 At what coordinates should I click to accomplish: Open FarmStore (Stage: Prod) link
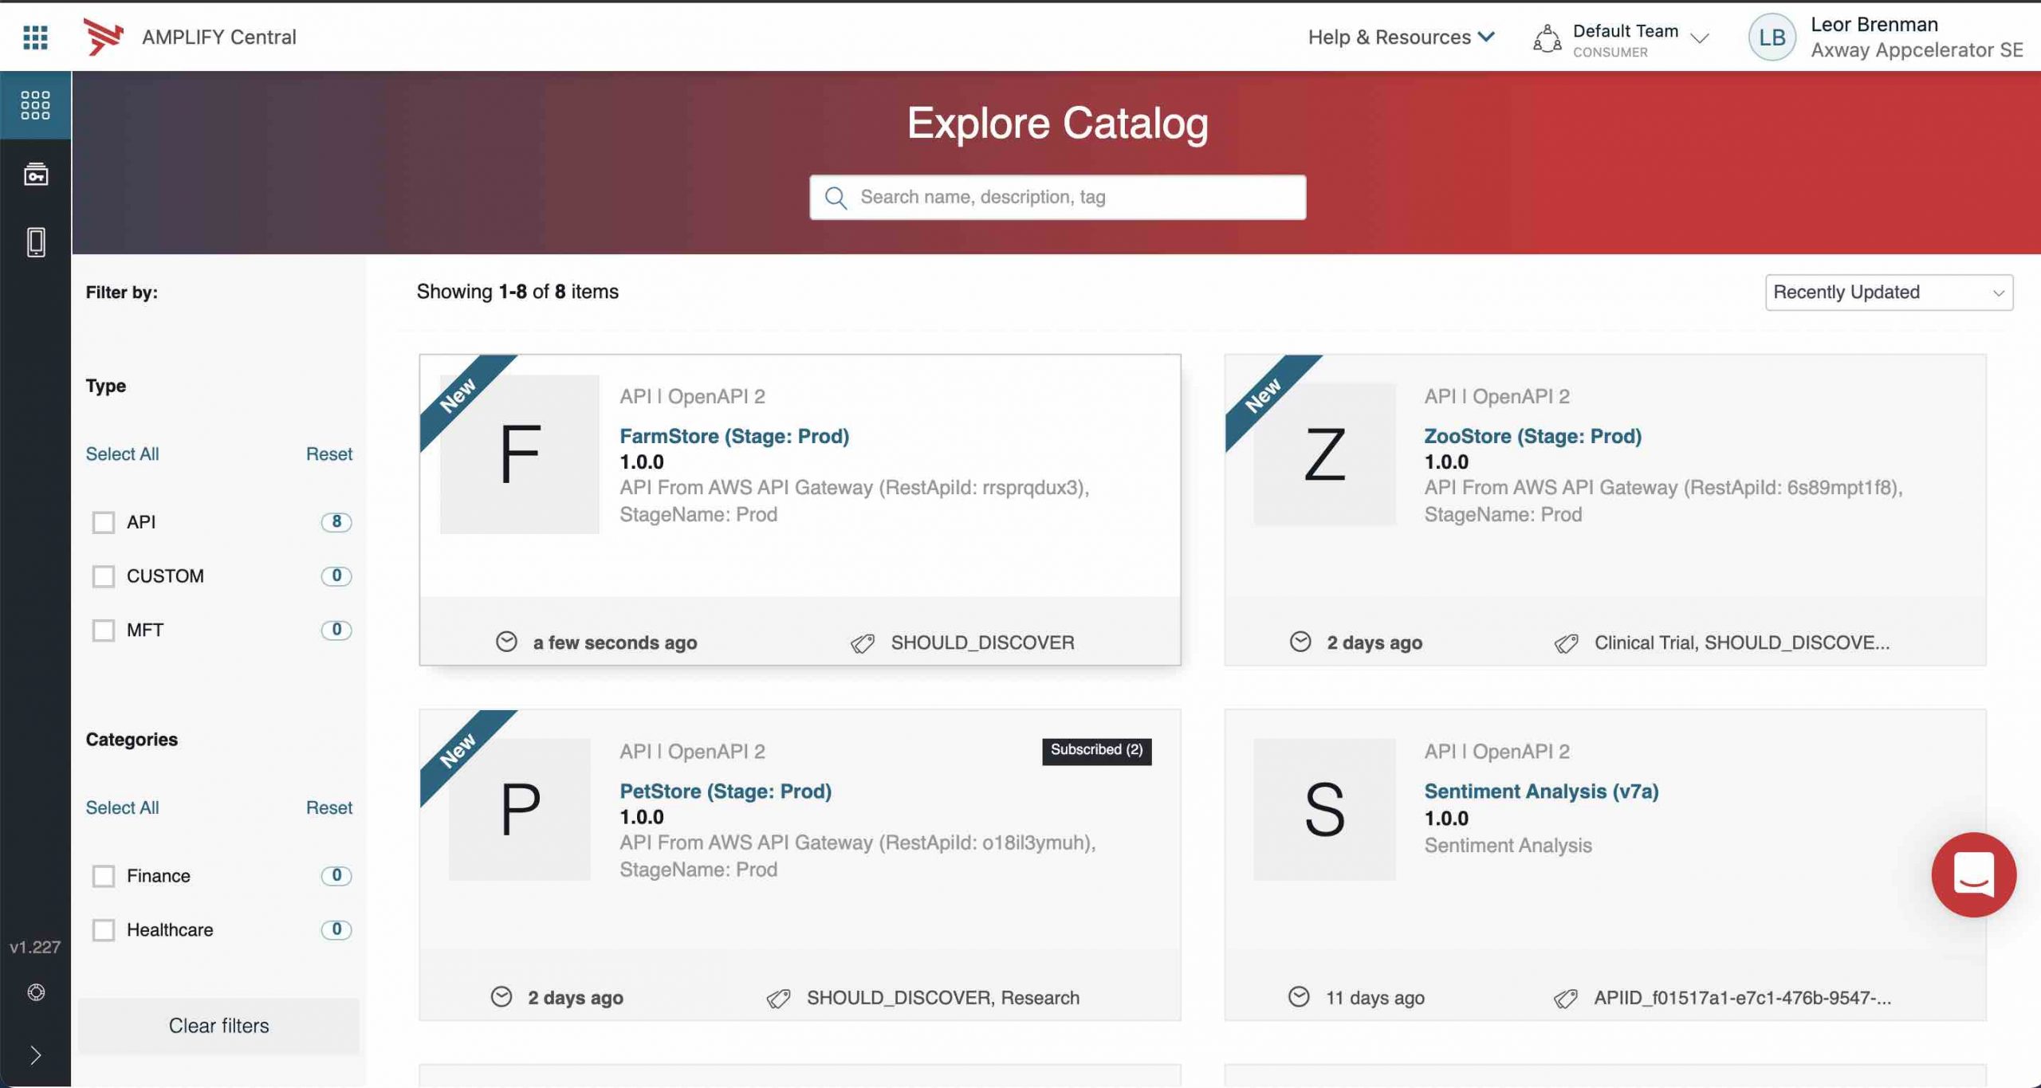734,436
